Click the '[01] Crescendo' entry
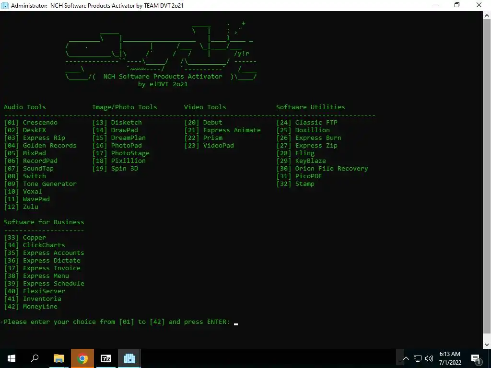Screen dimensions: 491x368 coord(31,122)
